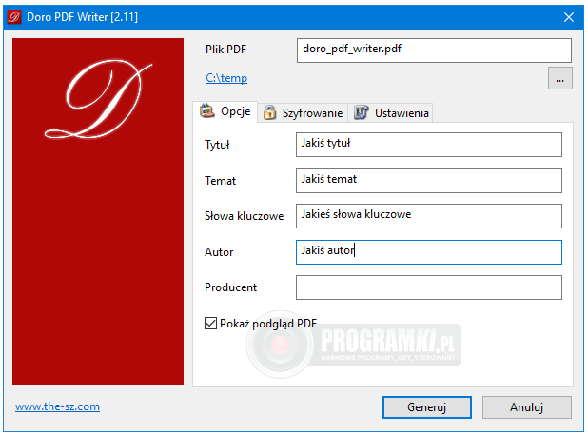Toggle the Pokaż podgląd PDF checkbox

pos(211,323)
